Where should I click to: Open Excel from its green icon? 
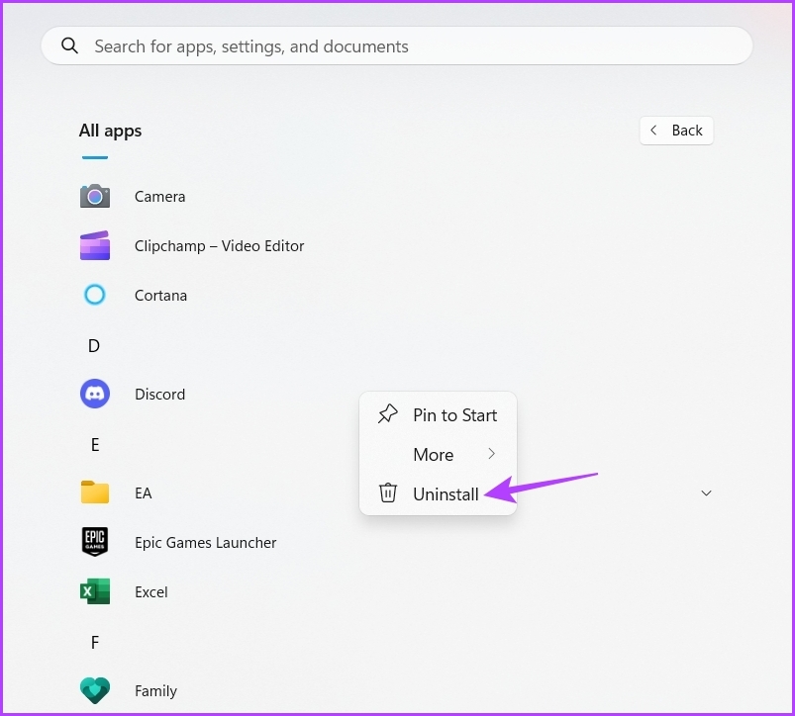(x=95, y=591)
